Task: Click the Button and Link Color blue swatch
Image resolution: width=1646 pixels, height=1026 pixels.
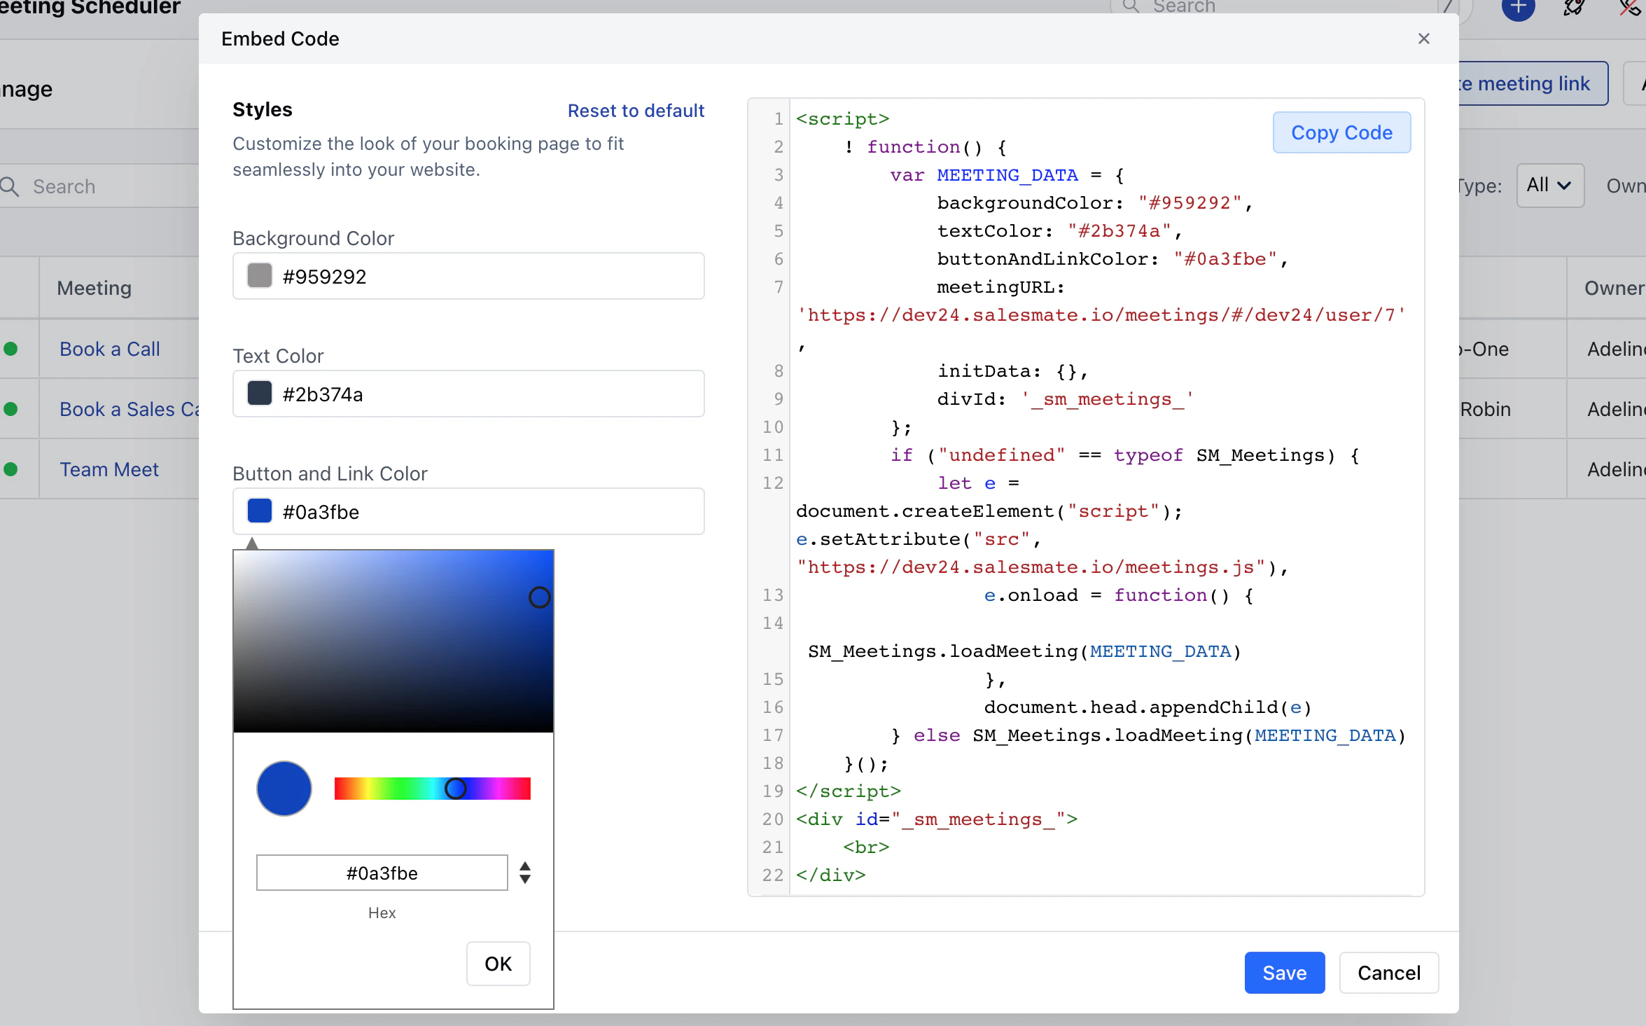Action: click(x=260, y=511)
